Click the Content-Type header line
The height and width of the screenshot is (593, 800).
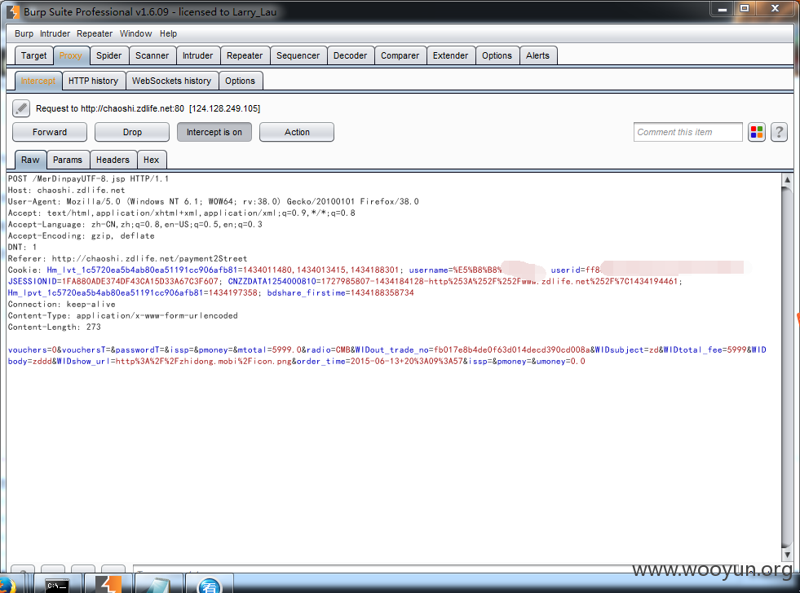pyautogui.click(x=123, y=316)
